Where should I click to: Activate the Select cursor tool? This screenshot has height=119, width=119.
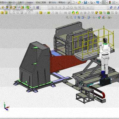coord(104,2)
